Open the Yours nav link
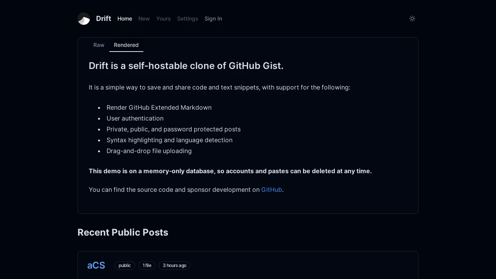496x279 pixels. 163,19
